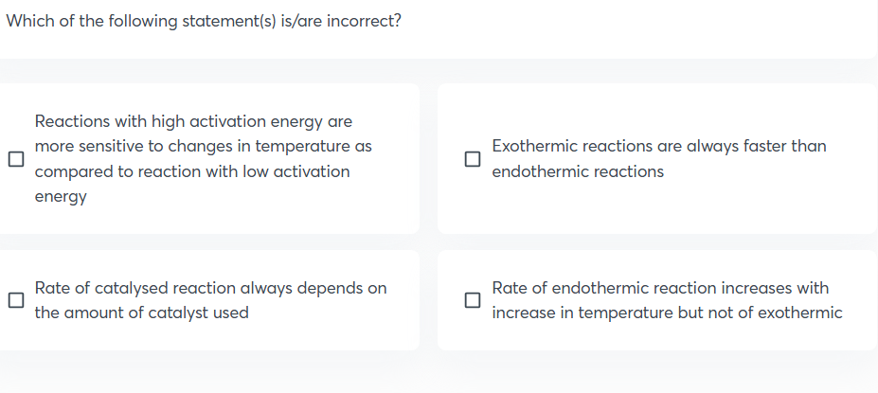Click the text 'Reactions with high activation energy are'
Image resolution: width=878 pixels, height=393 pixels.
(x=193, y=121)
